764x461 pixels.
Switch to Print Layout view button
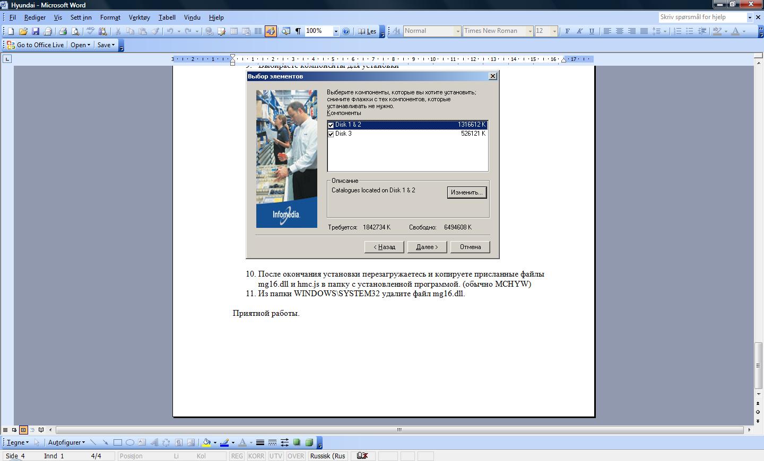click(x=23, y=430)
